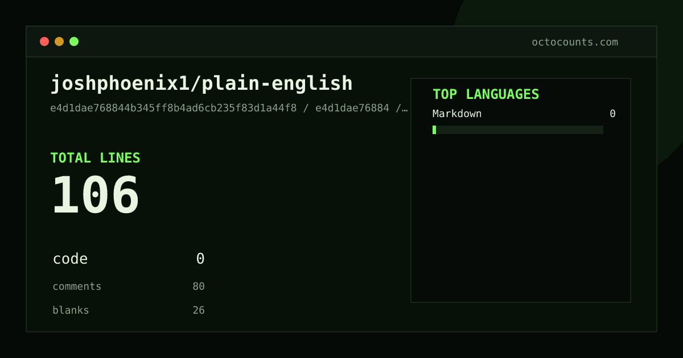Image resolution: width=683 pixels, height=358 pixels.
Task: Select the blanks value 26
Action: (199, 310)
